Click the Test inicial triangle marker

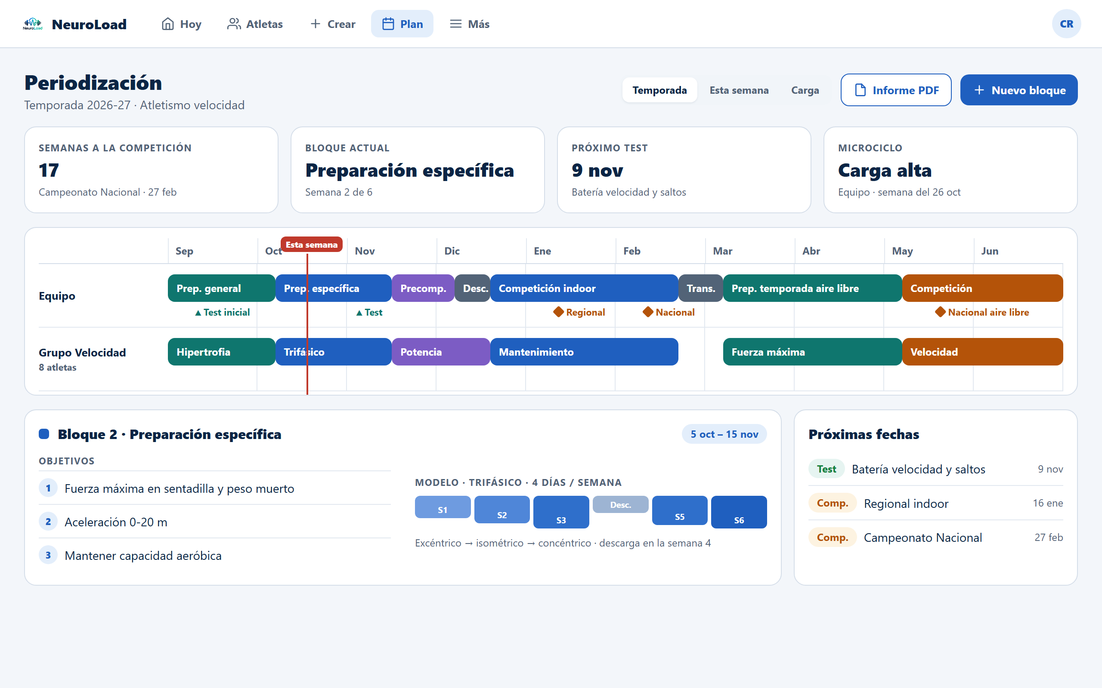[198, 313]
